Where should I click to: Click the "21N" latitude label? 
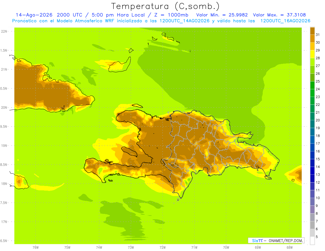coord(4,69)
